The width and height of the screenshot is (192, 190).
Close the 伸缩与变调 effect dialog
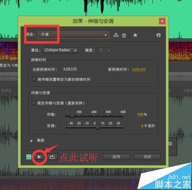coord(162,21)
